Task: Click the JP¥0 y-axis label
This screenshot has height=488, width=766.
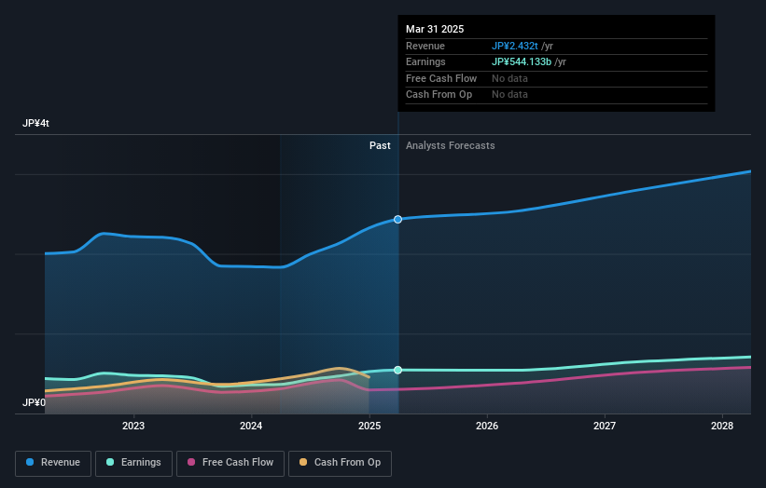Action: [x=34, y=402]
